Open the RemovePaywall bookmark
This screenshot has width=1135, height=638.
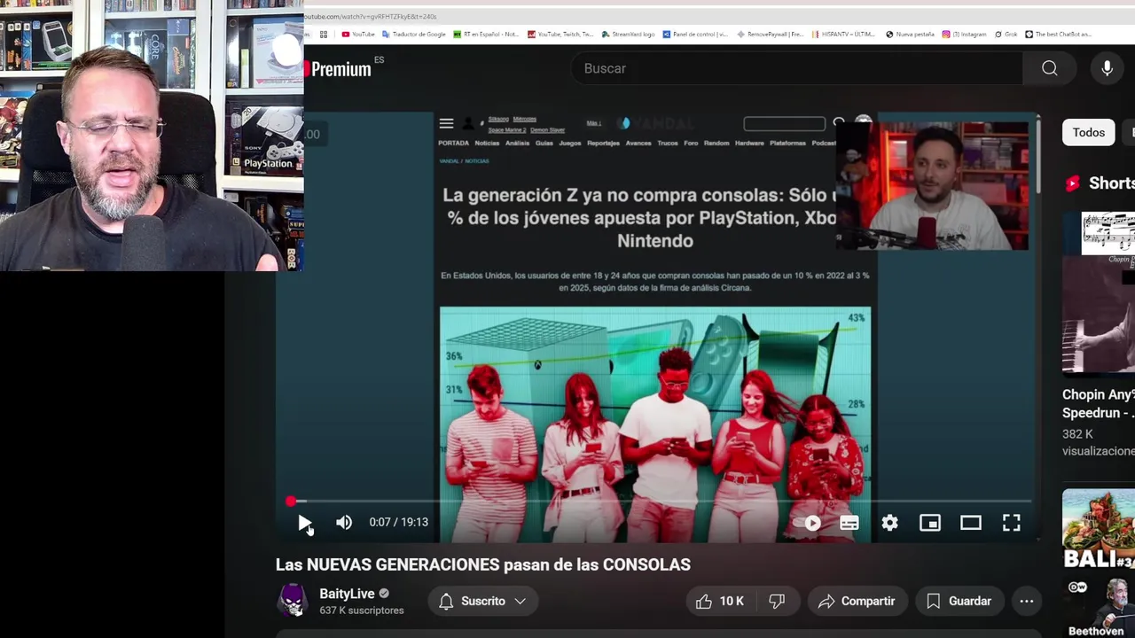(x=771, y=35)
